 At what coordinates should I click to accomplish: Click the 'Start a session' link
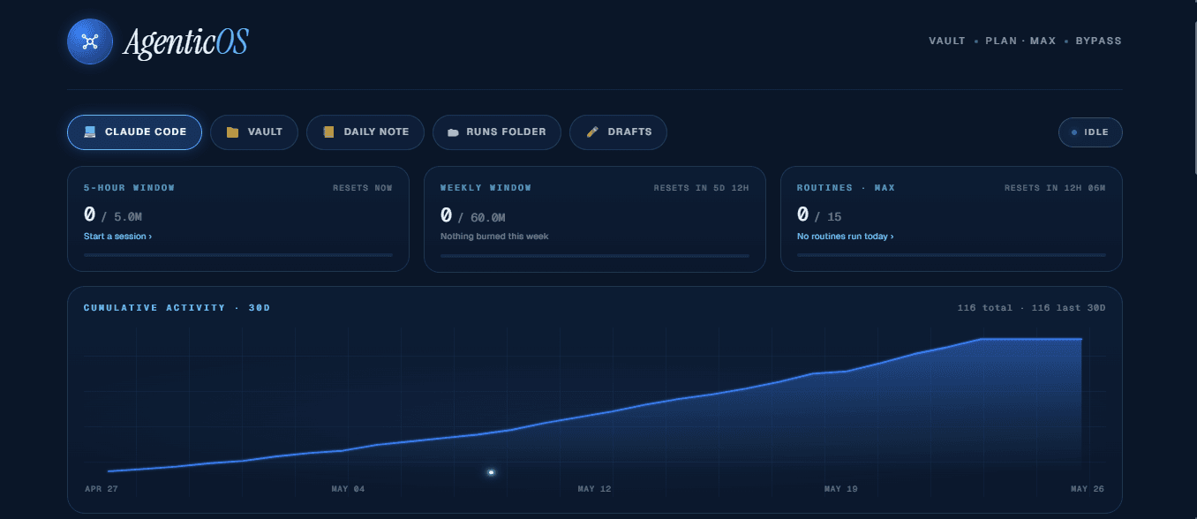coord(117,237)
